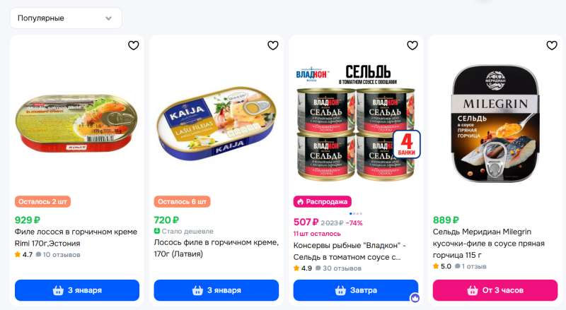This screenshot has height=310, width=566.
Task: Add Rimi salmon fillet to favorites heart
Action: [134, 45]
